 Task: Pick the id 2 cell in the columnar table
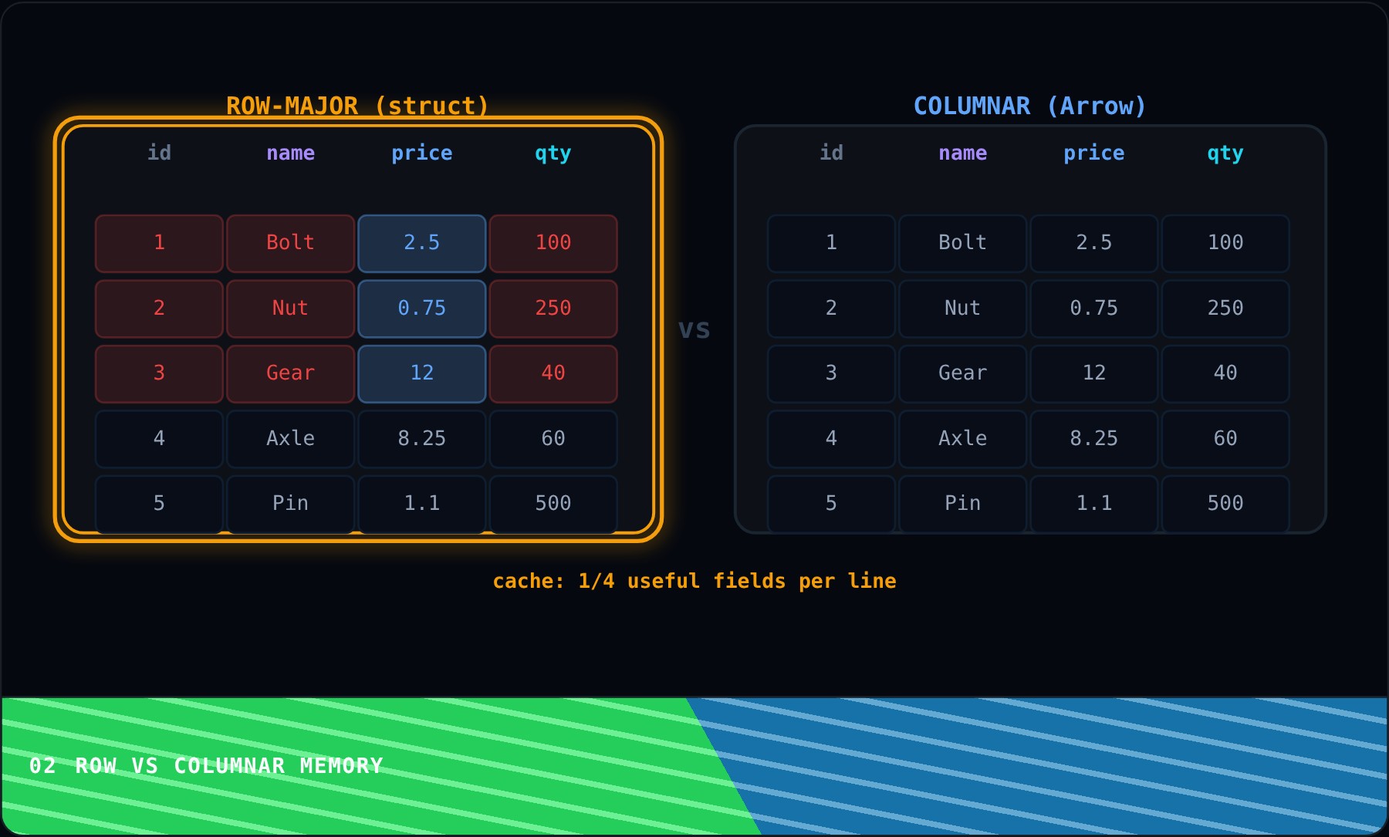pyautogui.click(x=831, y=309)
